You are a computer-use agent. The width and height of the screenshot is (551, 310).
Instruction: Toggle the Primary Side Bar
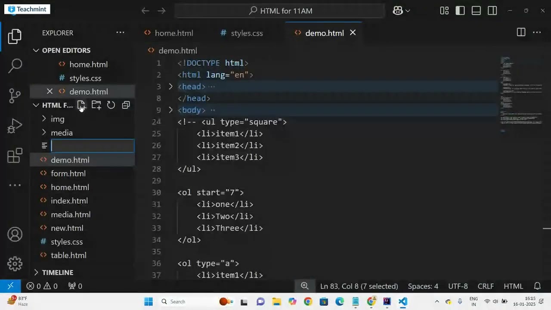tap(460, 11)
